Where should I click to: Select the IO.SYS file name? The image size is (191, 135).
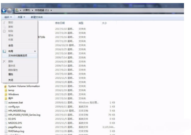12,119
